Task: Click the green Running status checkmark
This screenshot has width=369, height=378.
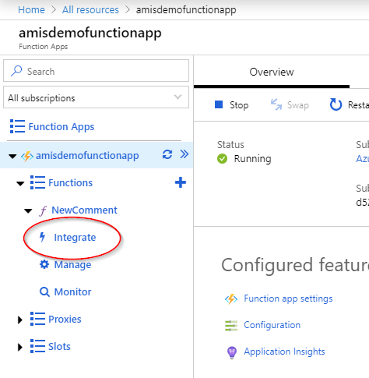Action: click(x=222, y=158)
